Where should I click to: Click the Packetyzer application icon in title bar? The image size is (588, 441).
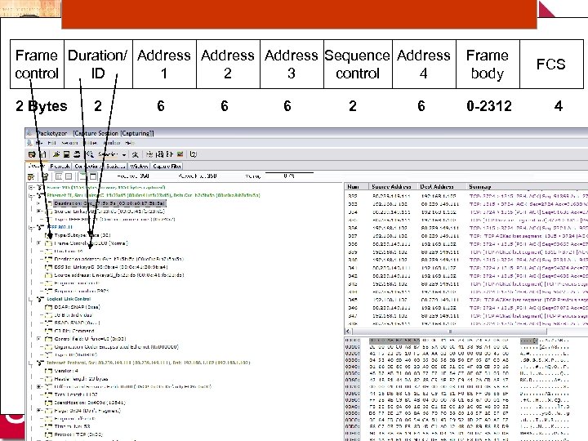tap(30, 133)
